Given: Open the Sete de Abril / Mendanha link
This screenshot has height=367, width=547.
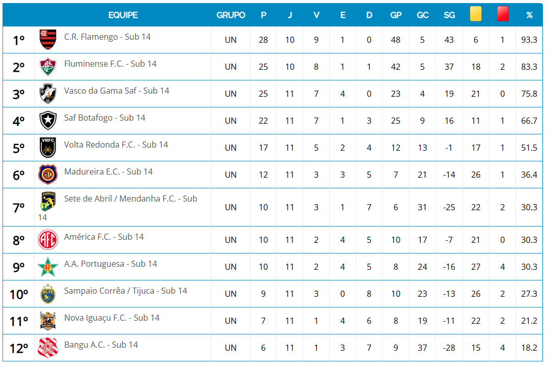Looking at the screenshot, I should tap(131, 199).
